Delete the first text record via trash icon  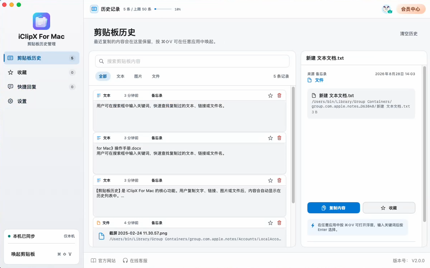coord(279,95)
